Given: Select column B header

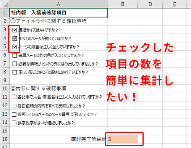Looking at the screenshot, I should point(123,4).
